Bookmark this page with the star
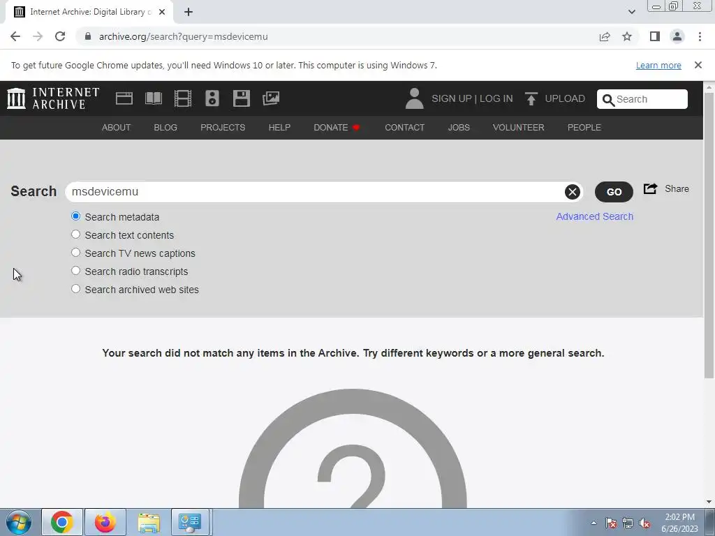 (627, 36)
